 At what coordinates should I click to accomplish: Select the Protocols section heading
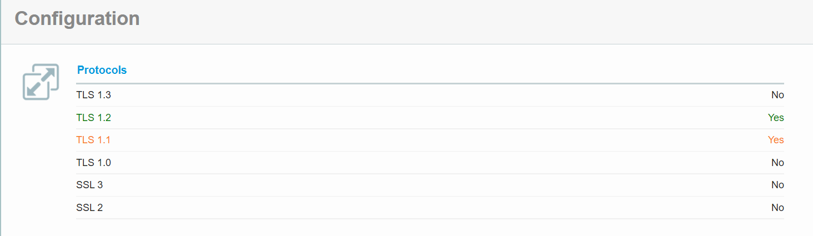pyautogui.click(x=102, y=71)
